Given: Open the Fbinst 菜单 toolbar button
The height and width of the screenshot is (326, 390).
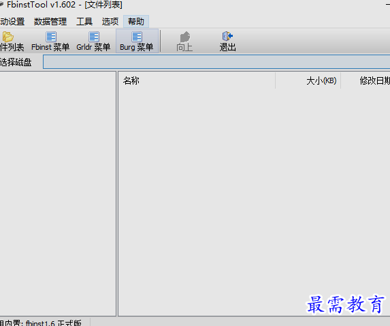Looking at the screenshot, I should click(50, 41).
